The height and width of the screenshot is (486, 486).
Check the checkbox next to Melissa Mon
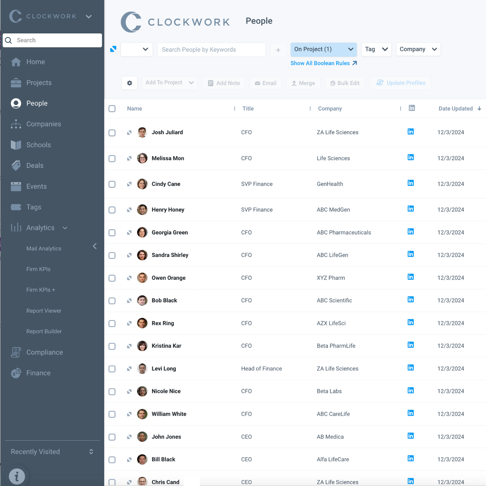(x=112, y=158)
